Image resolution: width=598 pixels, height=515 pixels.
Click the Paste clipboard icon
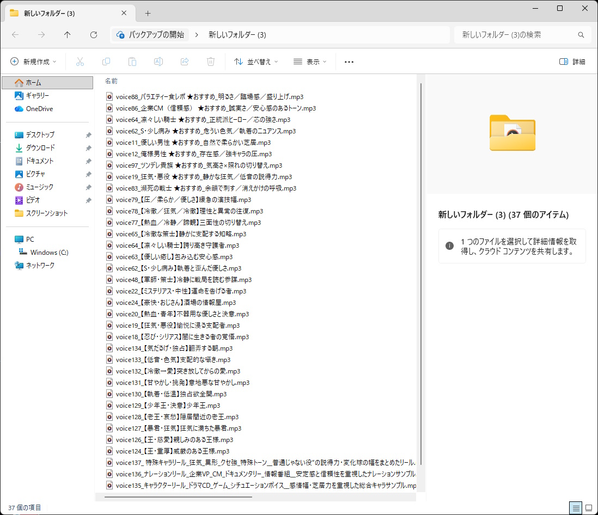tap(132, 62)
